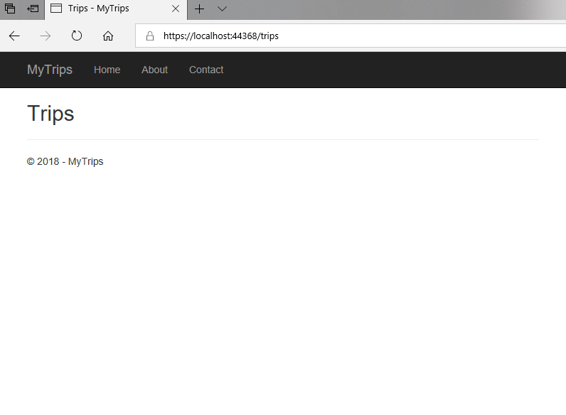Open the Home navigation link

[107, 70]
